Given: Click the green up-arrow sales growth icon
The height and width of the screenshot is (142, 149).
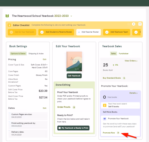Looking at the screenshot, I should (x=114, y=65).
